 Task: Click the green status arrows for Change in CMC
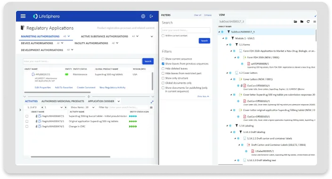pyautogui.click(x=133, y=126)
